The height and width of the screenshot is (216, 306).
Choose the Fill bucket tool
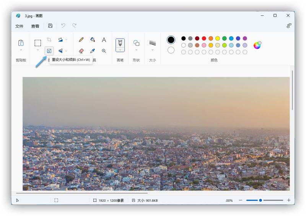[x=92, y=39]
